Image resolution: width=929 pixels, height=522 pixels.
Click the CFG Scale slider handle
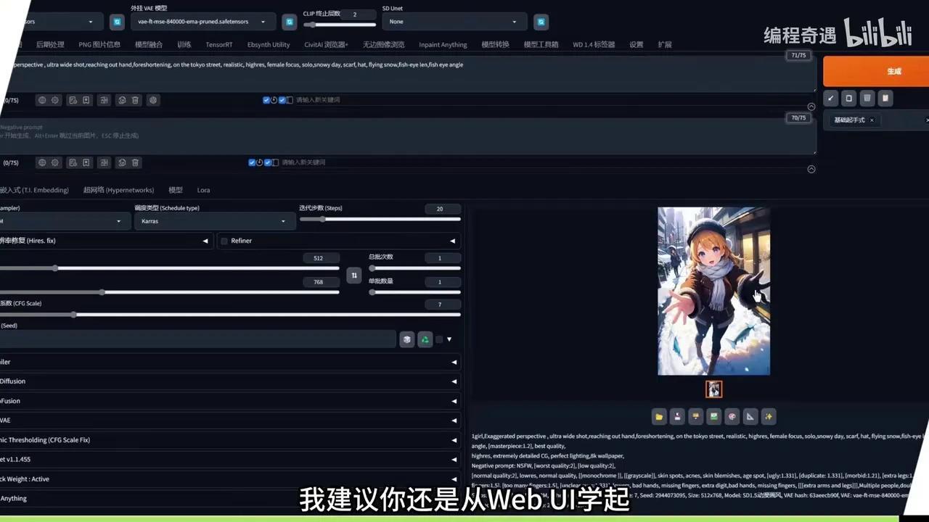(73, 315)
